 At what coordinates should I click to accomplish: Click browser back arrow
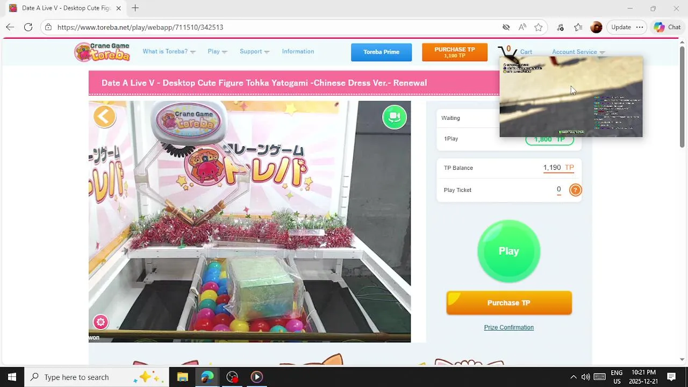coord(10,27)
